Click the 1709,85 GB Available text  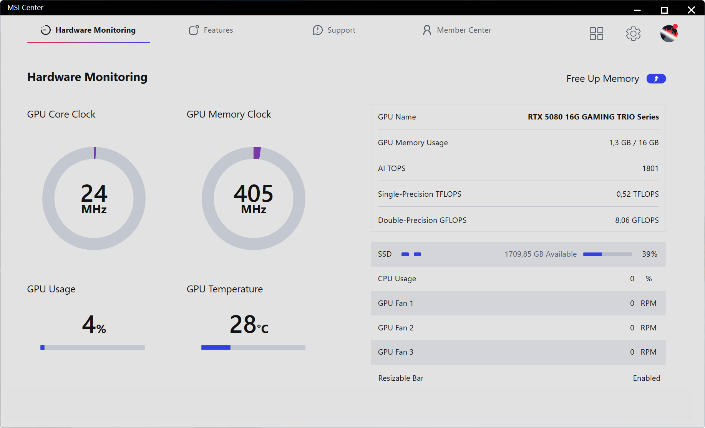(x=541, y=254)
